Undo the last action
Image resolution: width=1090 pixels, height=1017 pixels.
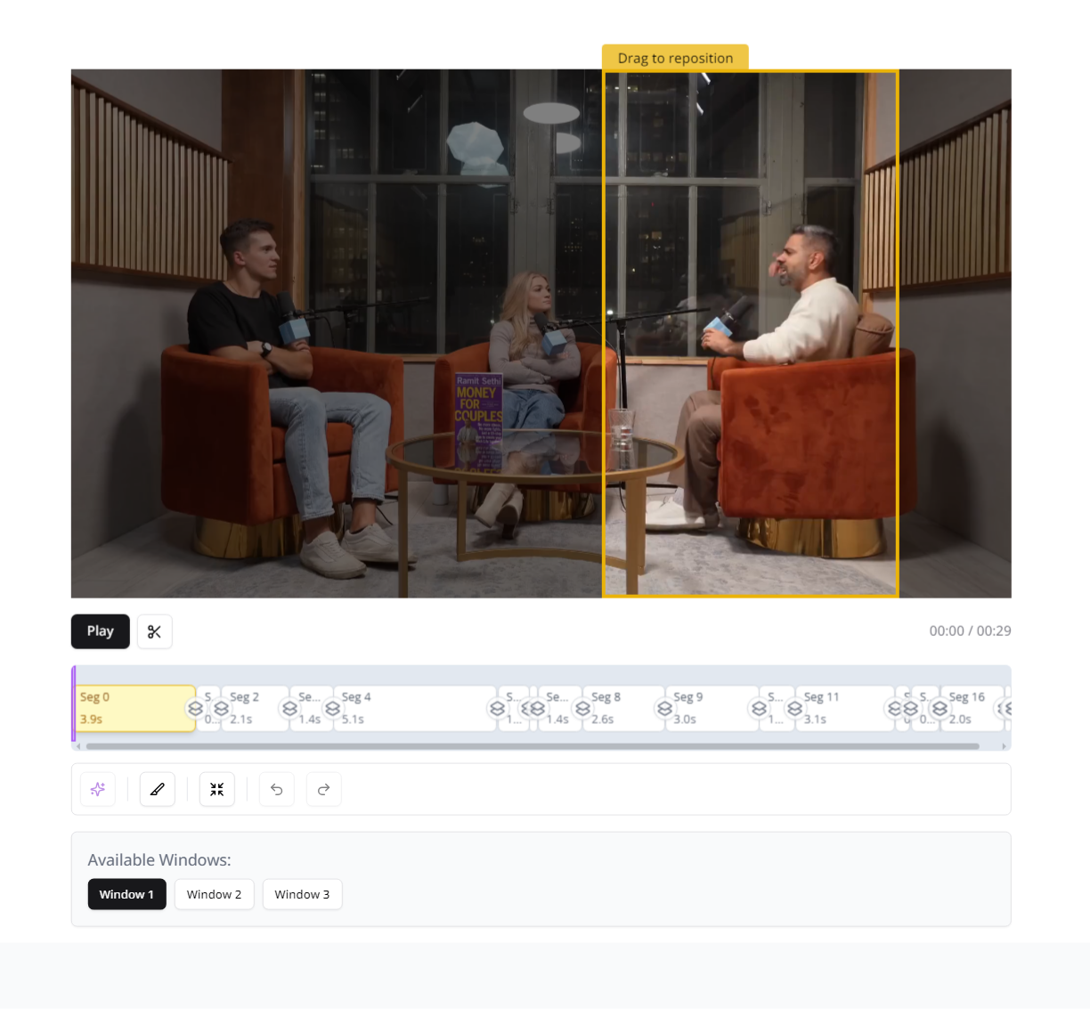click(x=277, y=789)
